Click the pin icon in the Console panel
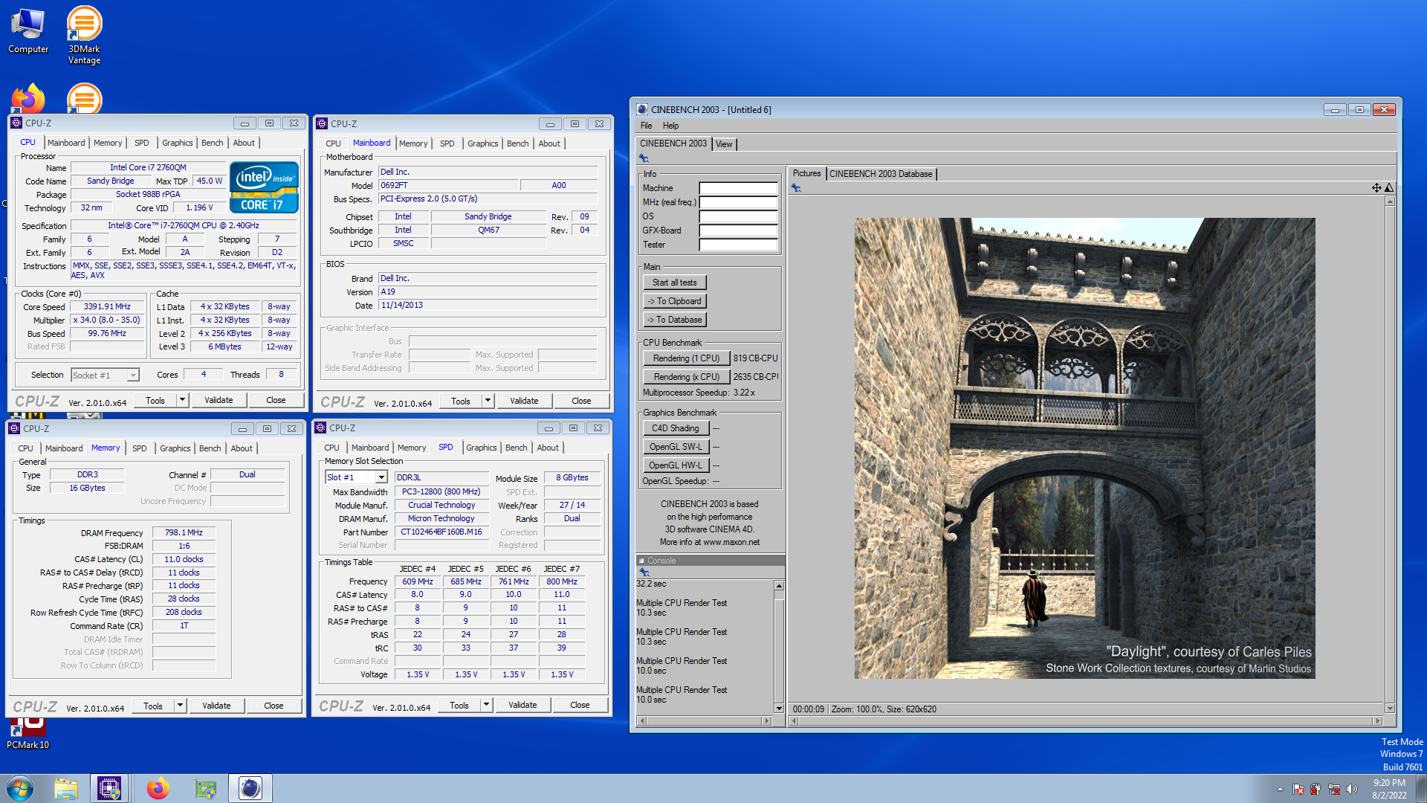The height and width of the screenshot is (803, 1427). pyautogui.click(x=644, y=573)
